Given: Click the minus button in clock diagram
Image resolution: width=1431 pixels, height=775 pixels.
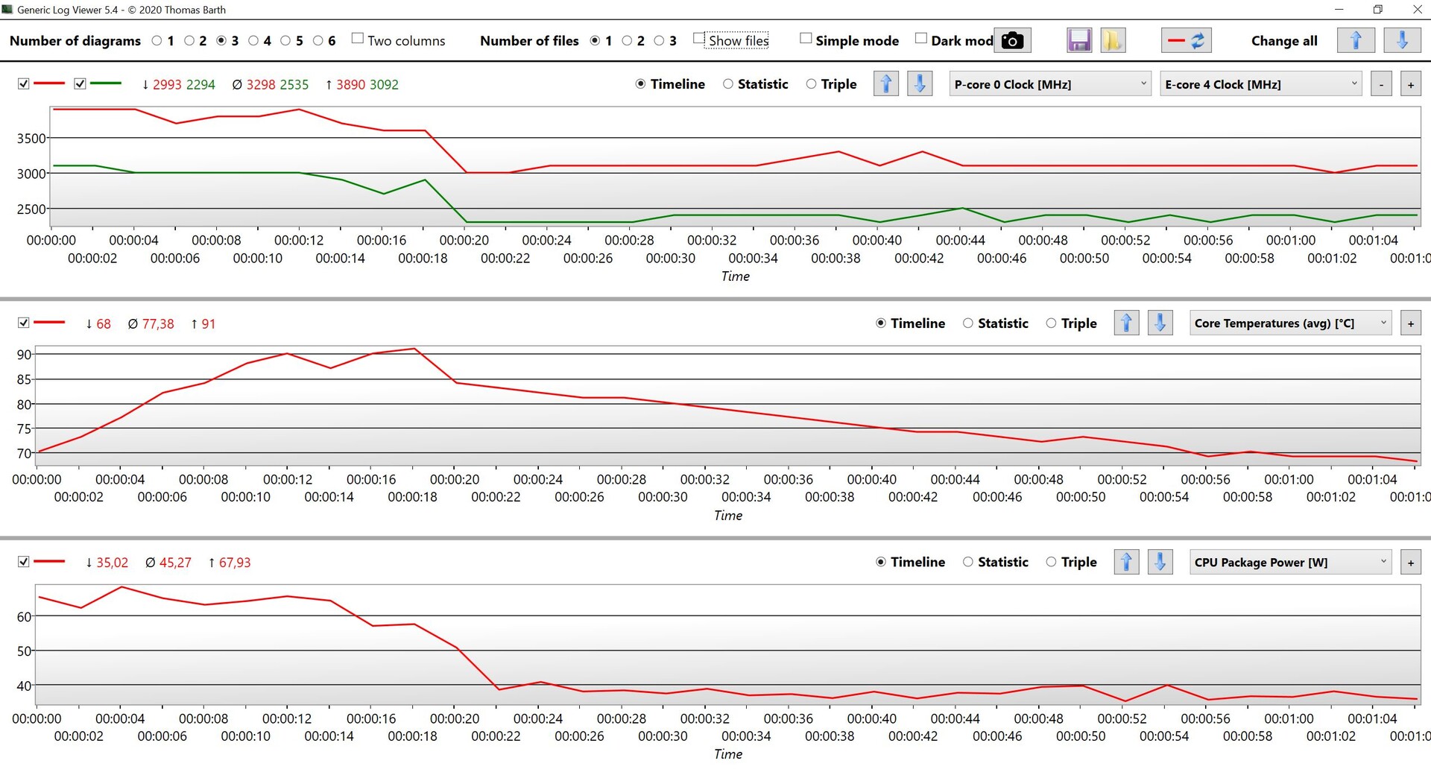Looking at the screenshot, I should (1381, 85).
